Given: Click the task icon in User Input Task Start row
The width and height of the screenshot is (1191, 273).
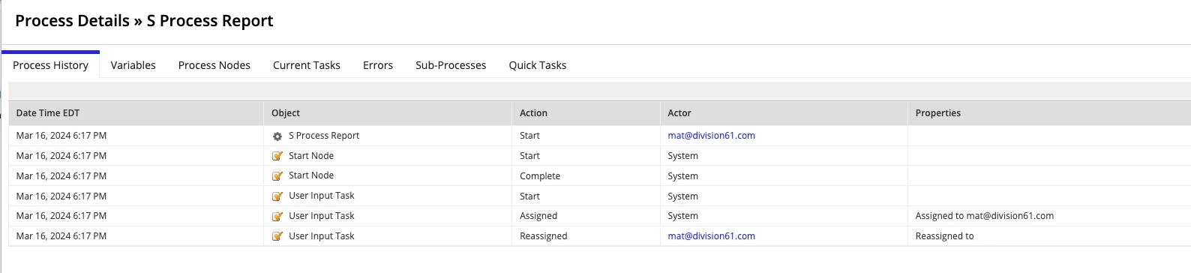Looking at the screenshot, I should (277, 196).
